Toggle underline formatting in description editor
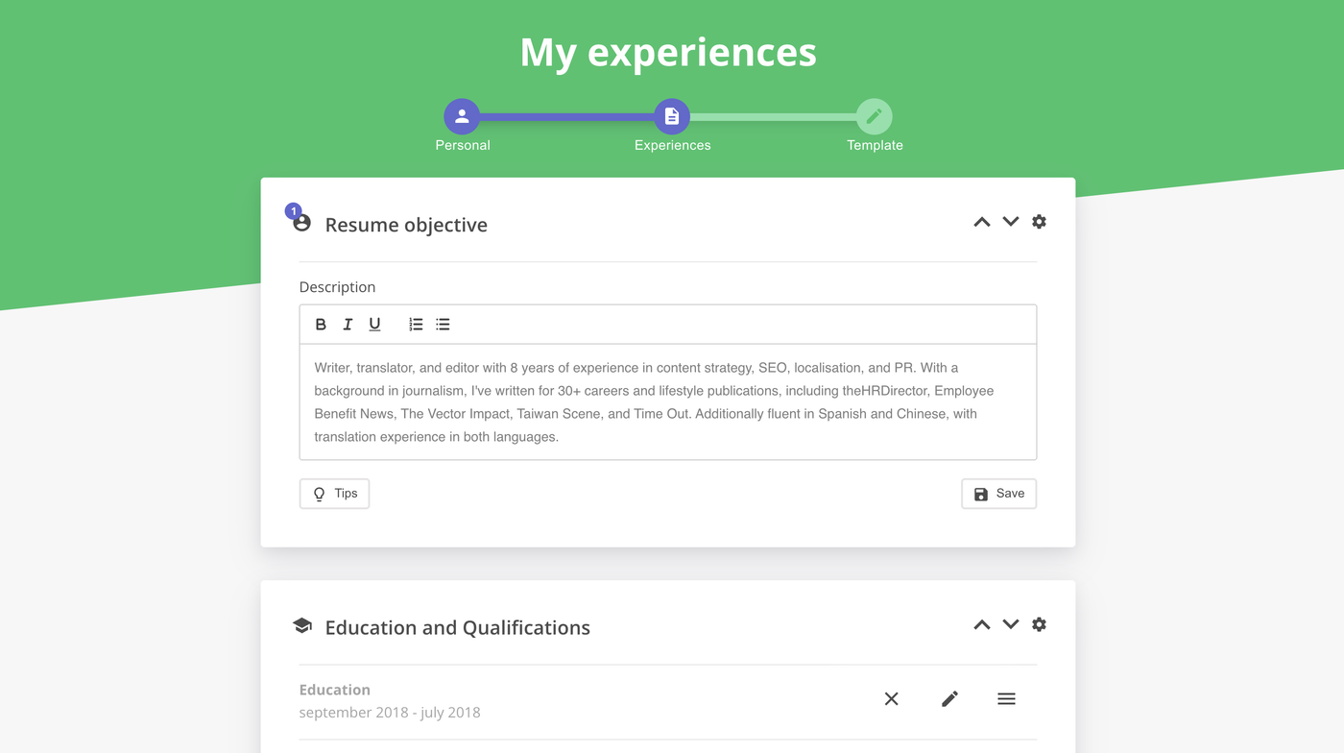This screenshot has height=753, width=1344. coord(374,325)
